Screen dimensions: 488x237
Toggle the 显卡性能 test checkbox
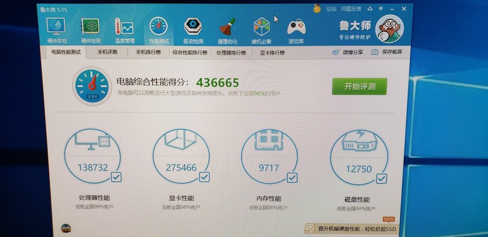[204, 177]
